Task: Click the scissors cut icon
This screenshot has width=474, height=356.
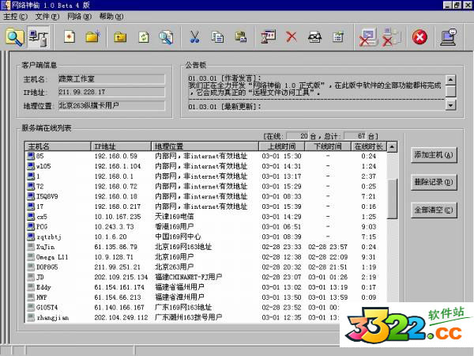Action: (x=194, y=36)
